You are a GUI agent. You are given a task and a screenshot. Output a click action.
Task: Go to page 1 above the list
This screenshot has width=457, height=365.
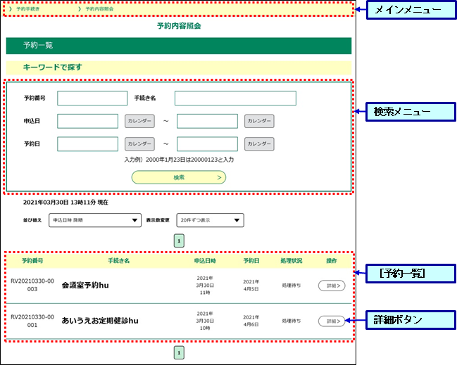click(x=179, y=241)
